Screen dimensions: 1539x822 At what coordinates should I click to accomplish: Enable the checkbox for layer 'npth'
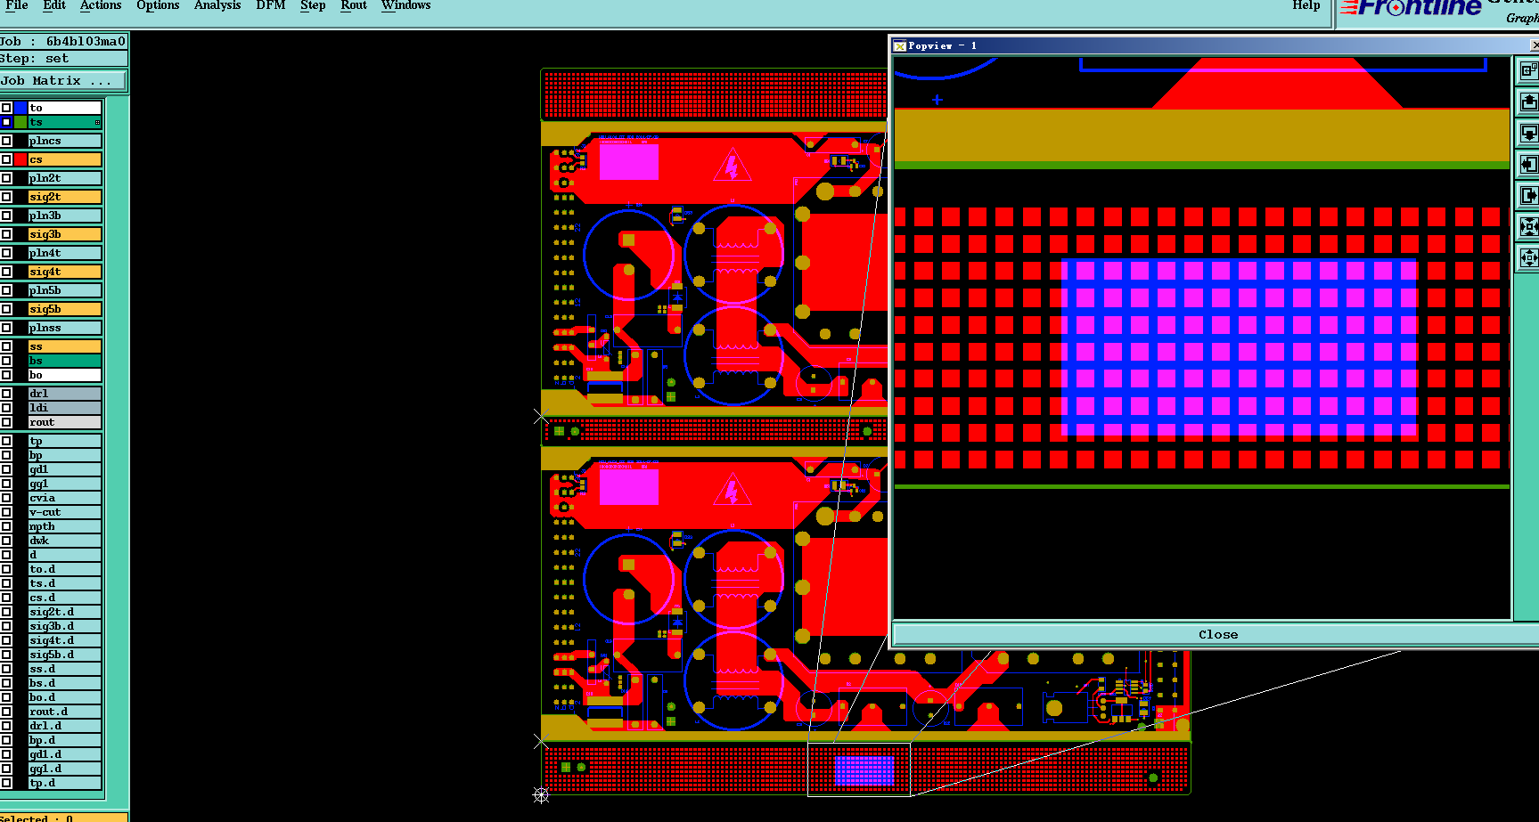(x=6, y=526)
